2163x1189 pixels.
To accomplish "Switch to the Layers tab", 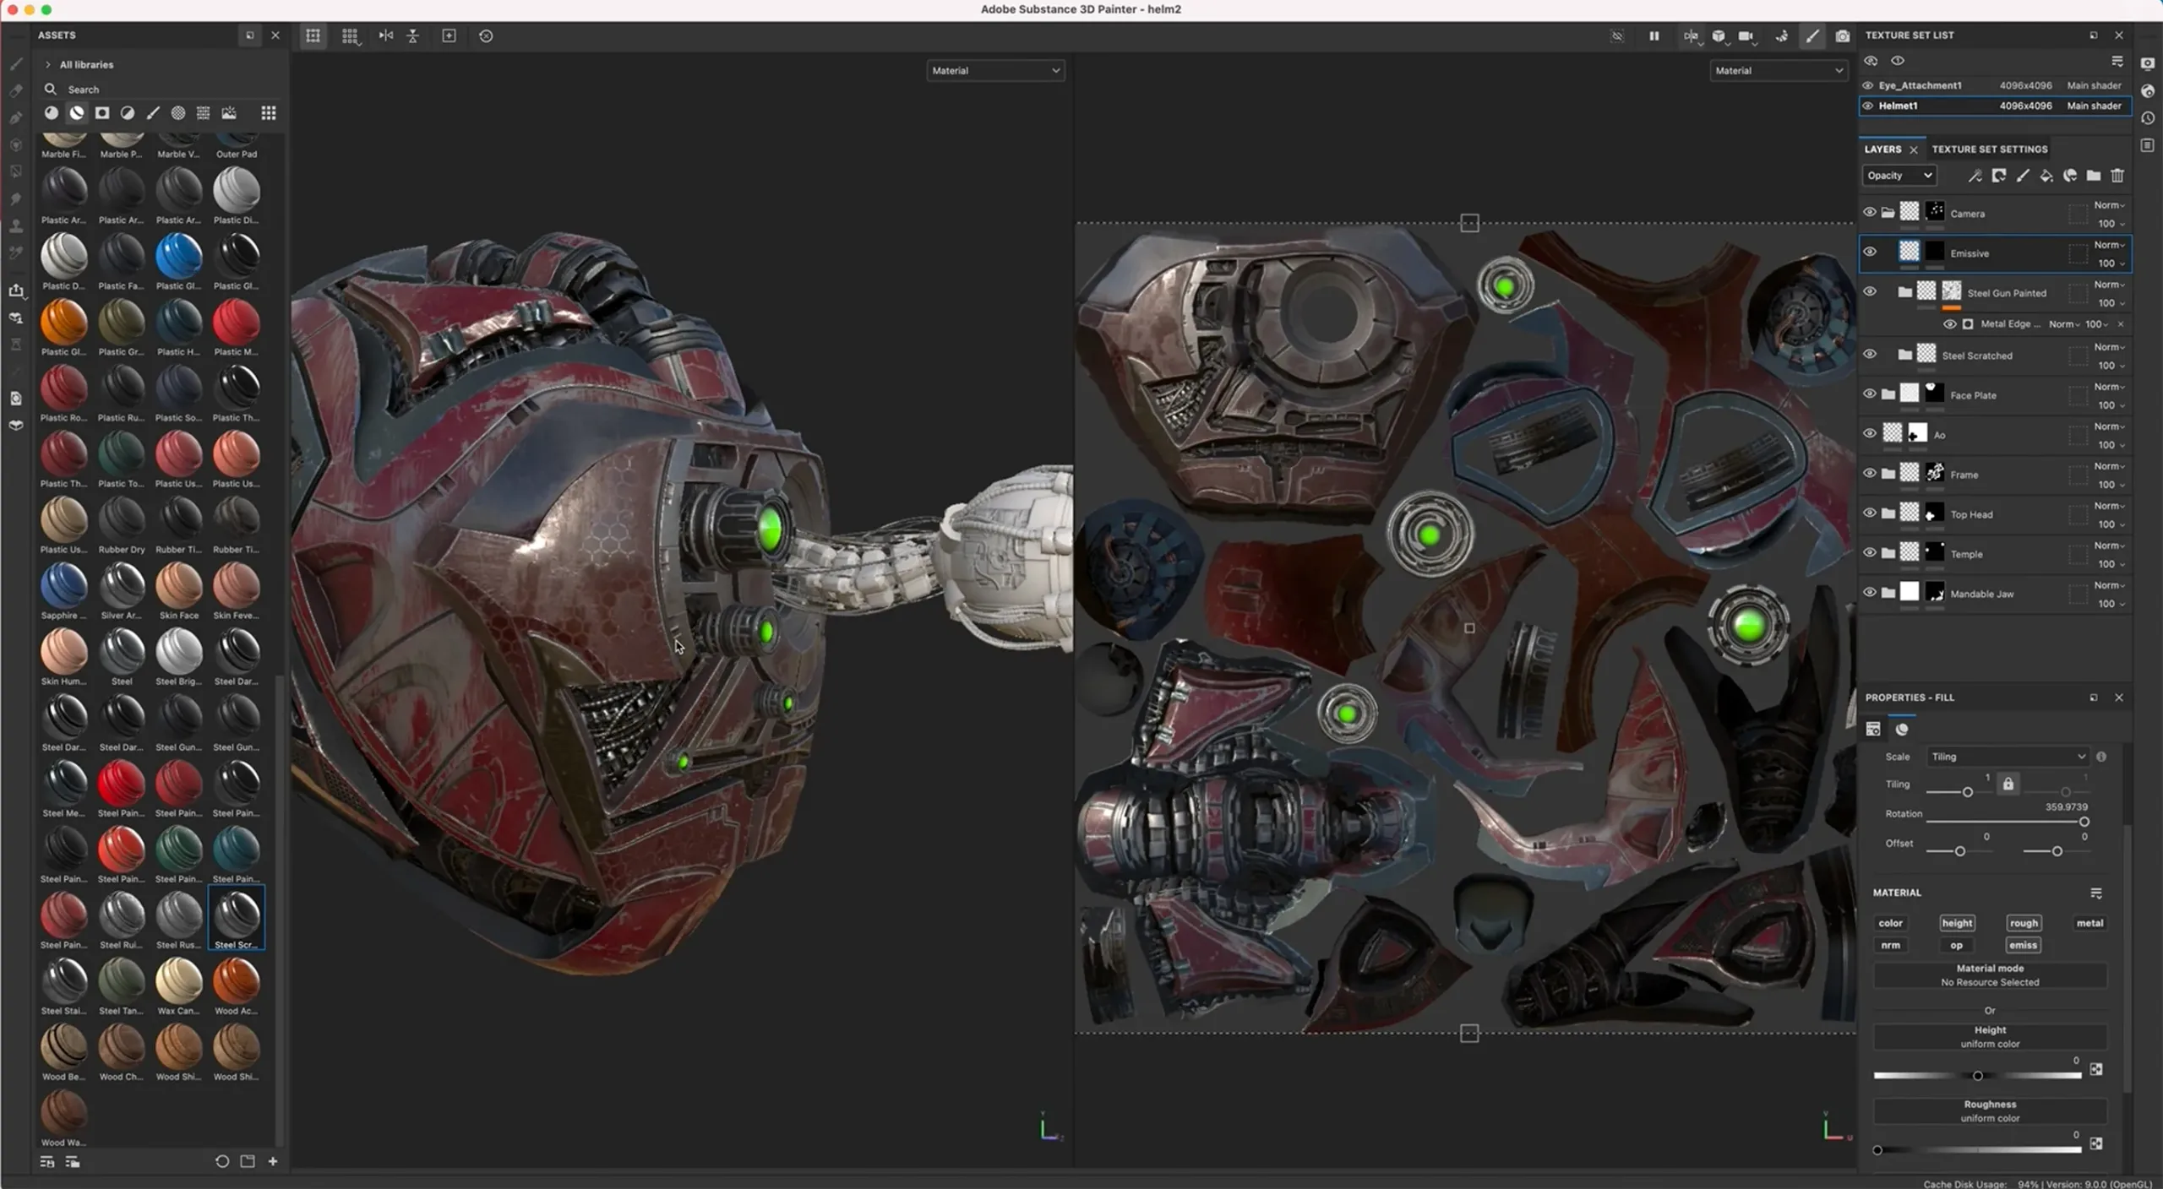I will pyautogui.click(x=1882, y=148).
